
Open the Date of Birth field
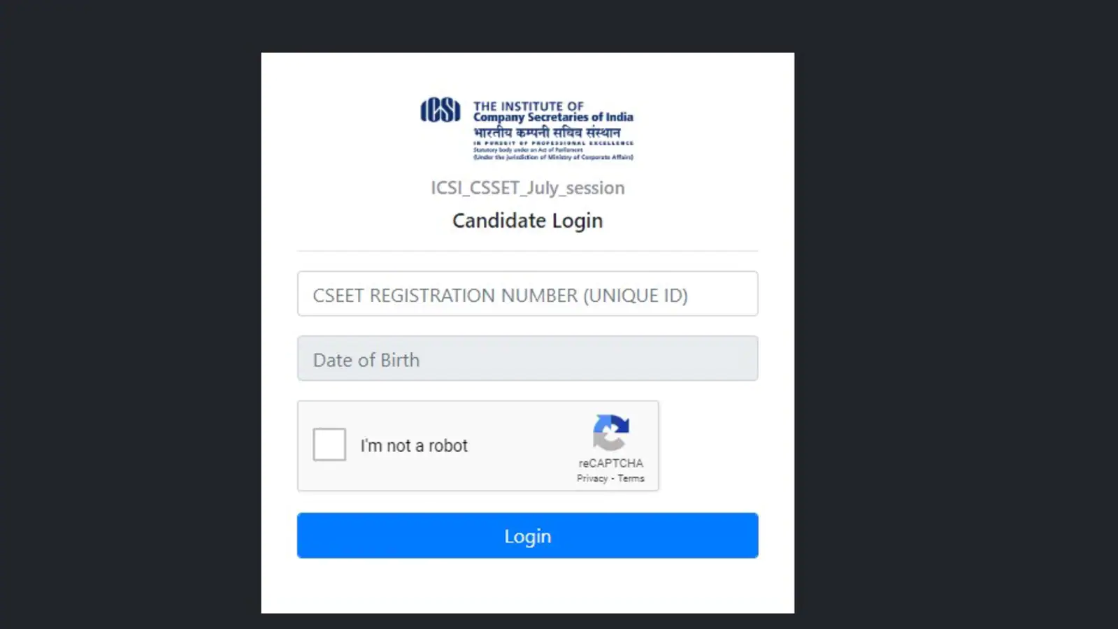point(528,359)
